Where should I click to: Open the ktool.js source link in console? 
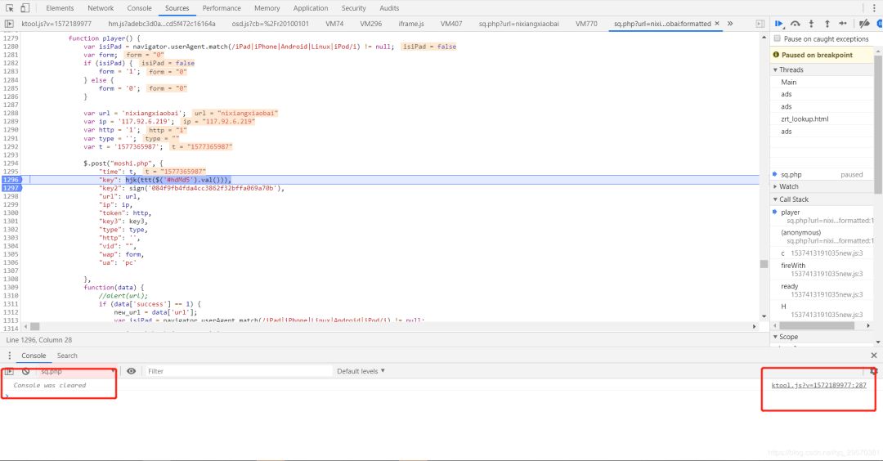818,385
